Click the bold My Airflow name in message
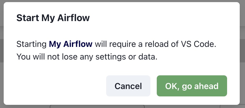 71,44
